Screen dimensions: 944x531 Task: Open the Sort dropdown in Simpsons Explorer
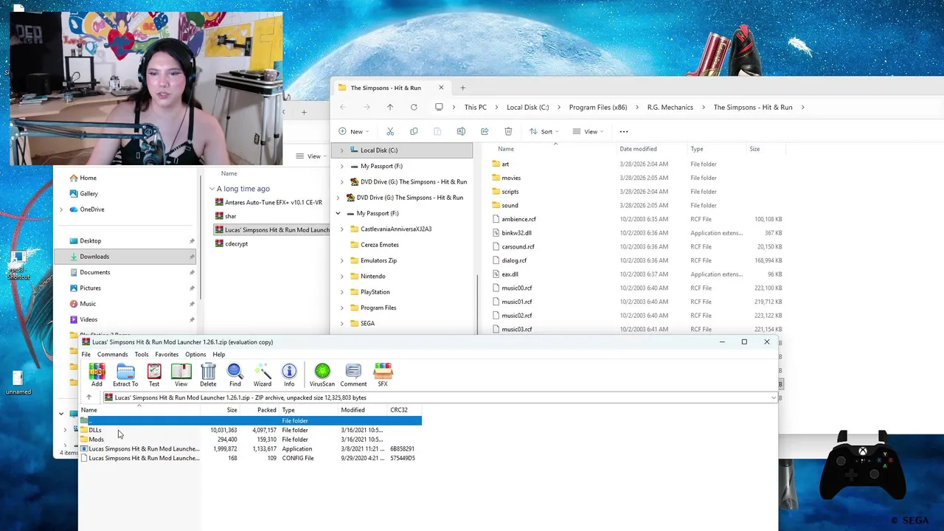point(544,131)
